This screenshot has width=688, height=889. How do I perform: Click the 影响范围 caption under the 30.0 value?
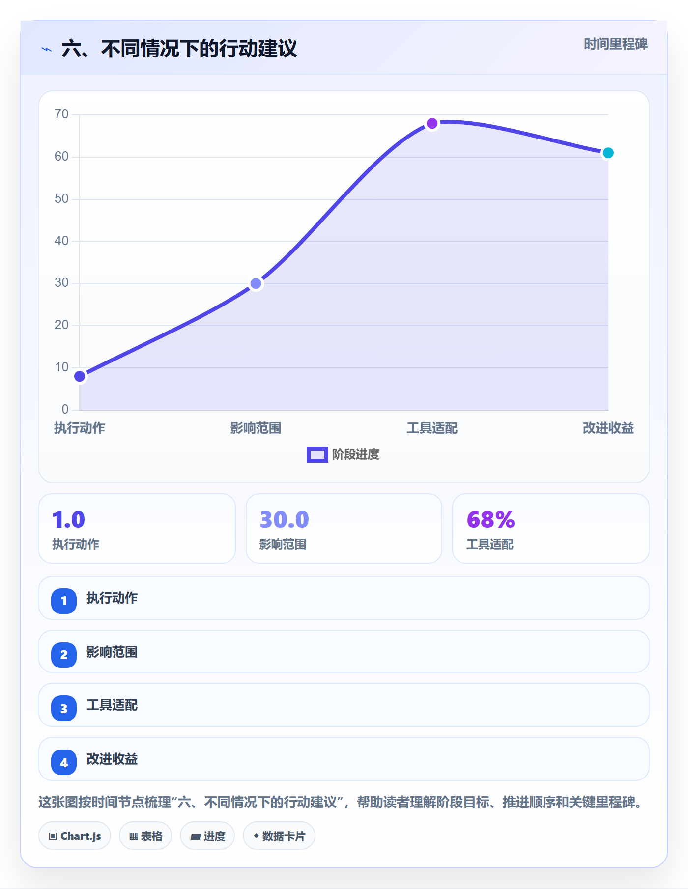coord(283,544)
